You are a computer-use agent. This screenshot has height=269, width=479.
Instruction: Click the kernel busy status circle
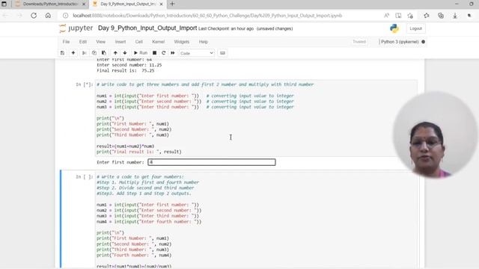(423, 42)
